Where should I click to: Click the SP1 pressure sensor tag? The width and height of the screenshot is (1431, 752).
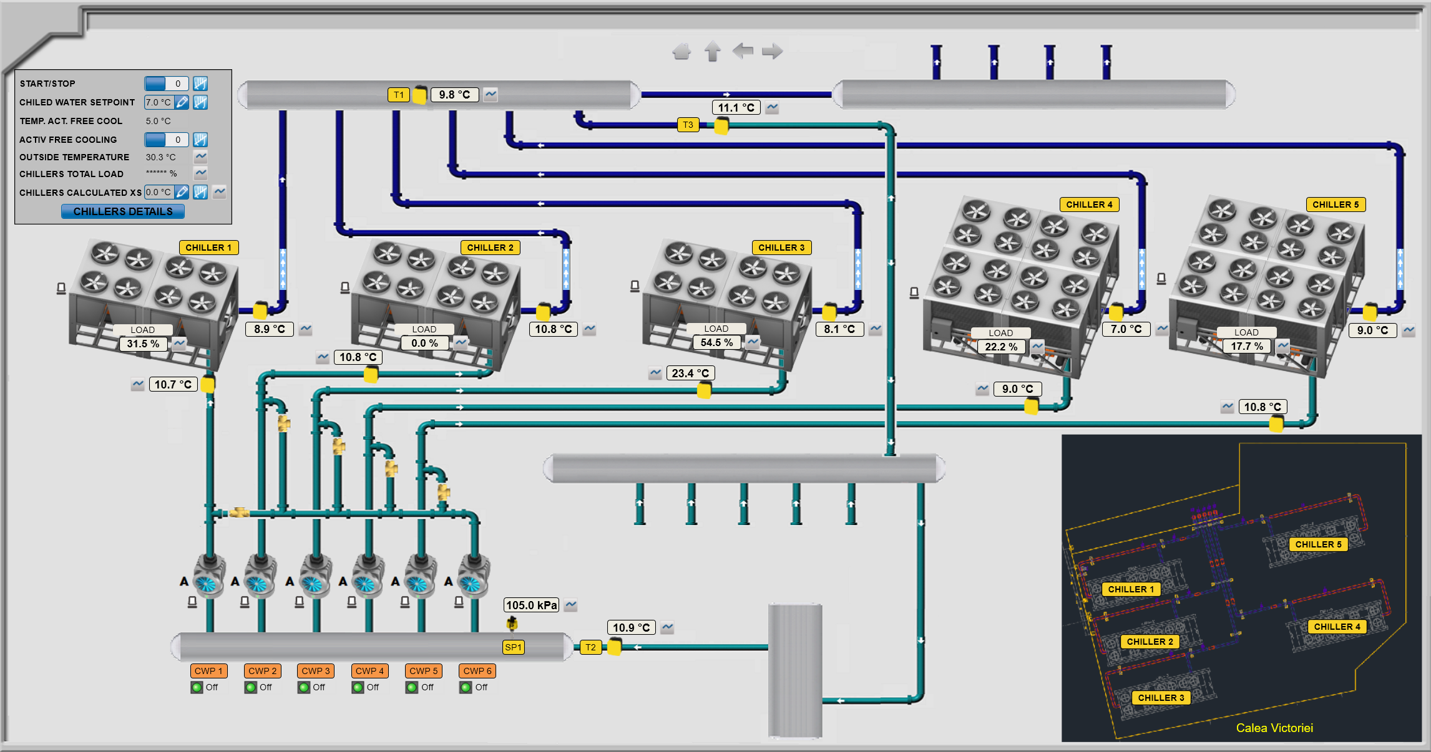[513, 647]
